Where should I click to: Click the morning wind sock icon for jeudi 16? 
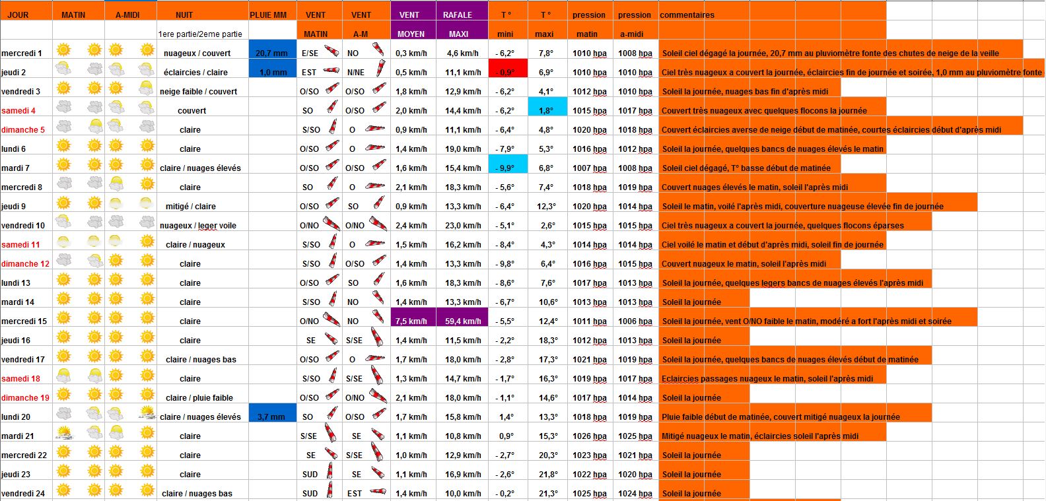332,338
